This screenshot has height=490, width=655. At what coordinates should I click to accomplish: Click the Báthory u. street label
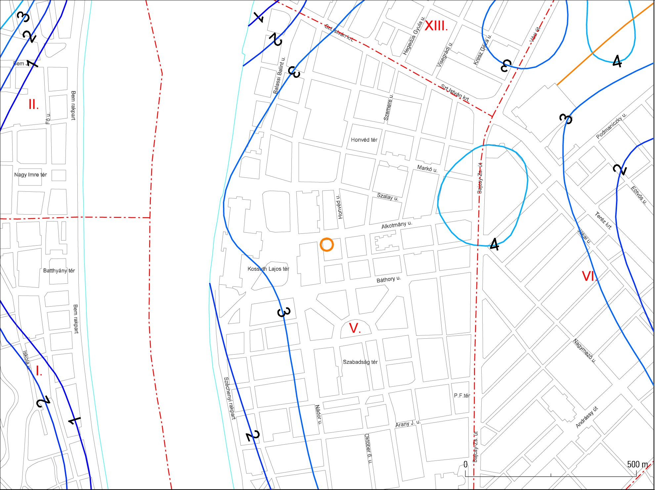[x=389, y=279]
